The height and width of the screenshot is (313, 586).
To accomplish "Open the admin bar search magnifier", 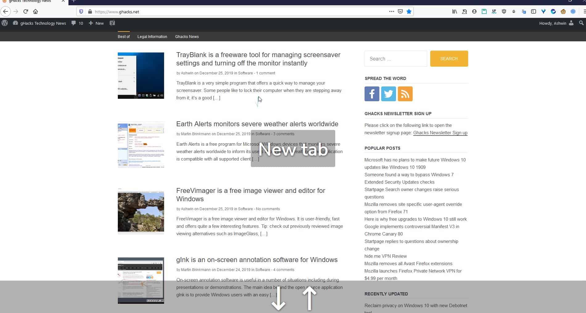I will 581,23.
